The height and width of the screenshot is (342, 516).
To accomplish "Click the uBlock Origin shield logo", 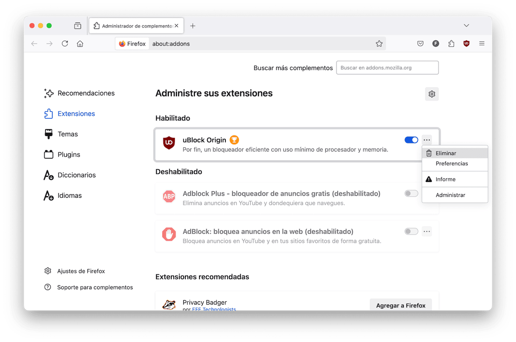I will pos(169,143).
